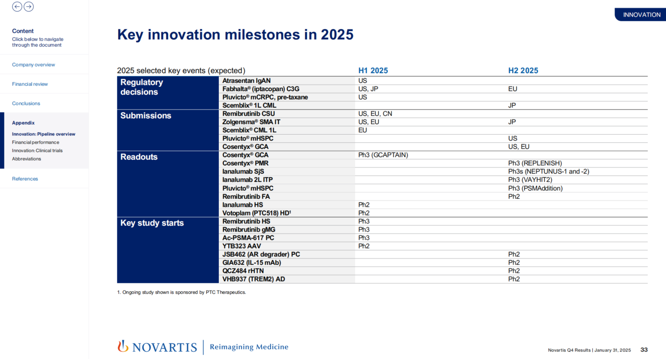
Task: Select the Key study starts category cell
Action: pyautogui.click(x=169, y=250)
